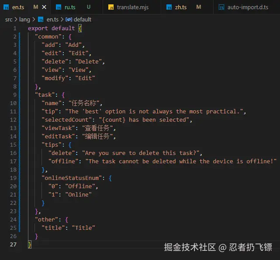Open the translate.mjs tab
Viewport: 280px width, 260px height.
pos(133,7)
